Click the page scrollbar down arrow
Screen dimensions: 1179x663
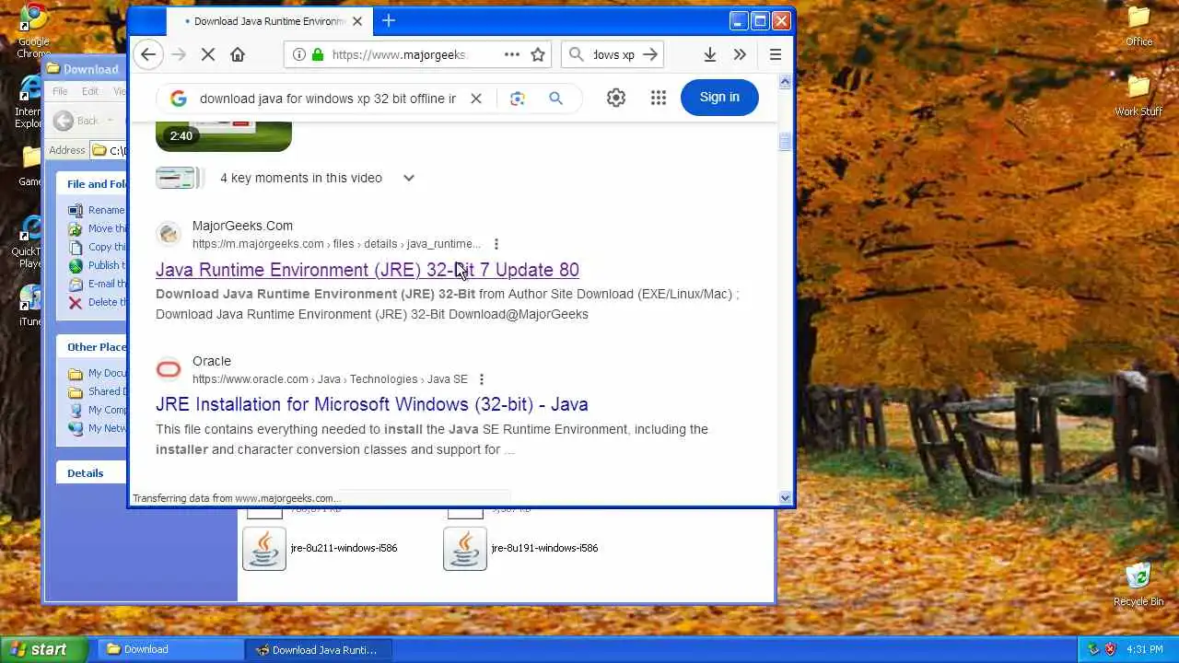click(785, 498)
